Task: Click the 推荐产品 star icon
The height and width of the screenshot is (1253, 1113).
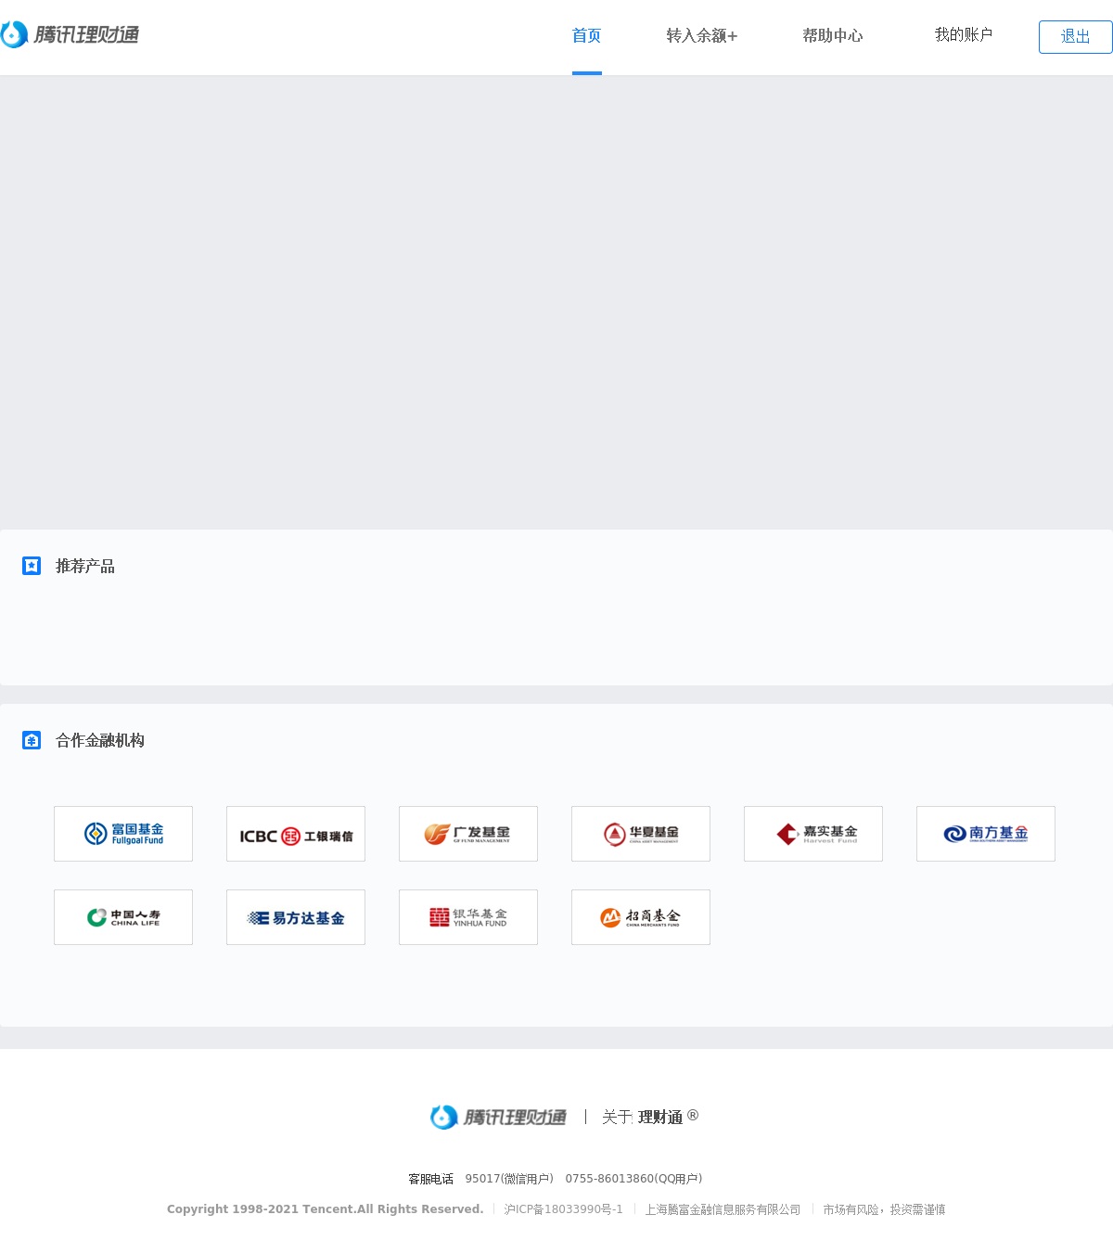Action: click(32, 566)
